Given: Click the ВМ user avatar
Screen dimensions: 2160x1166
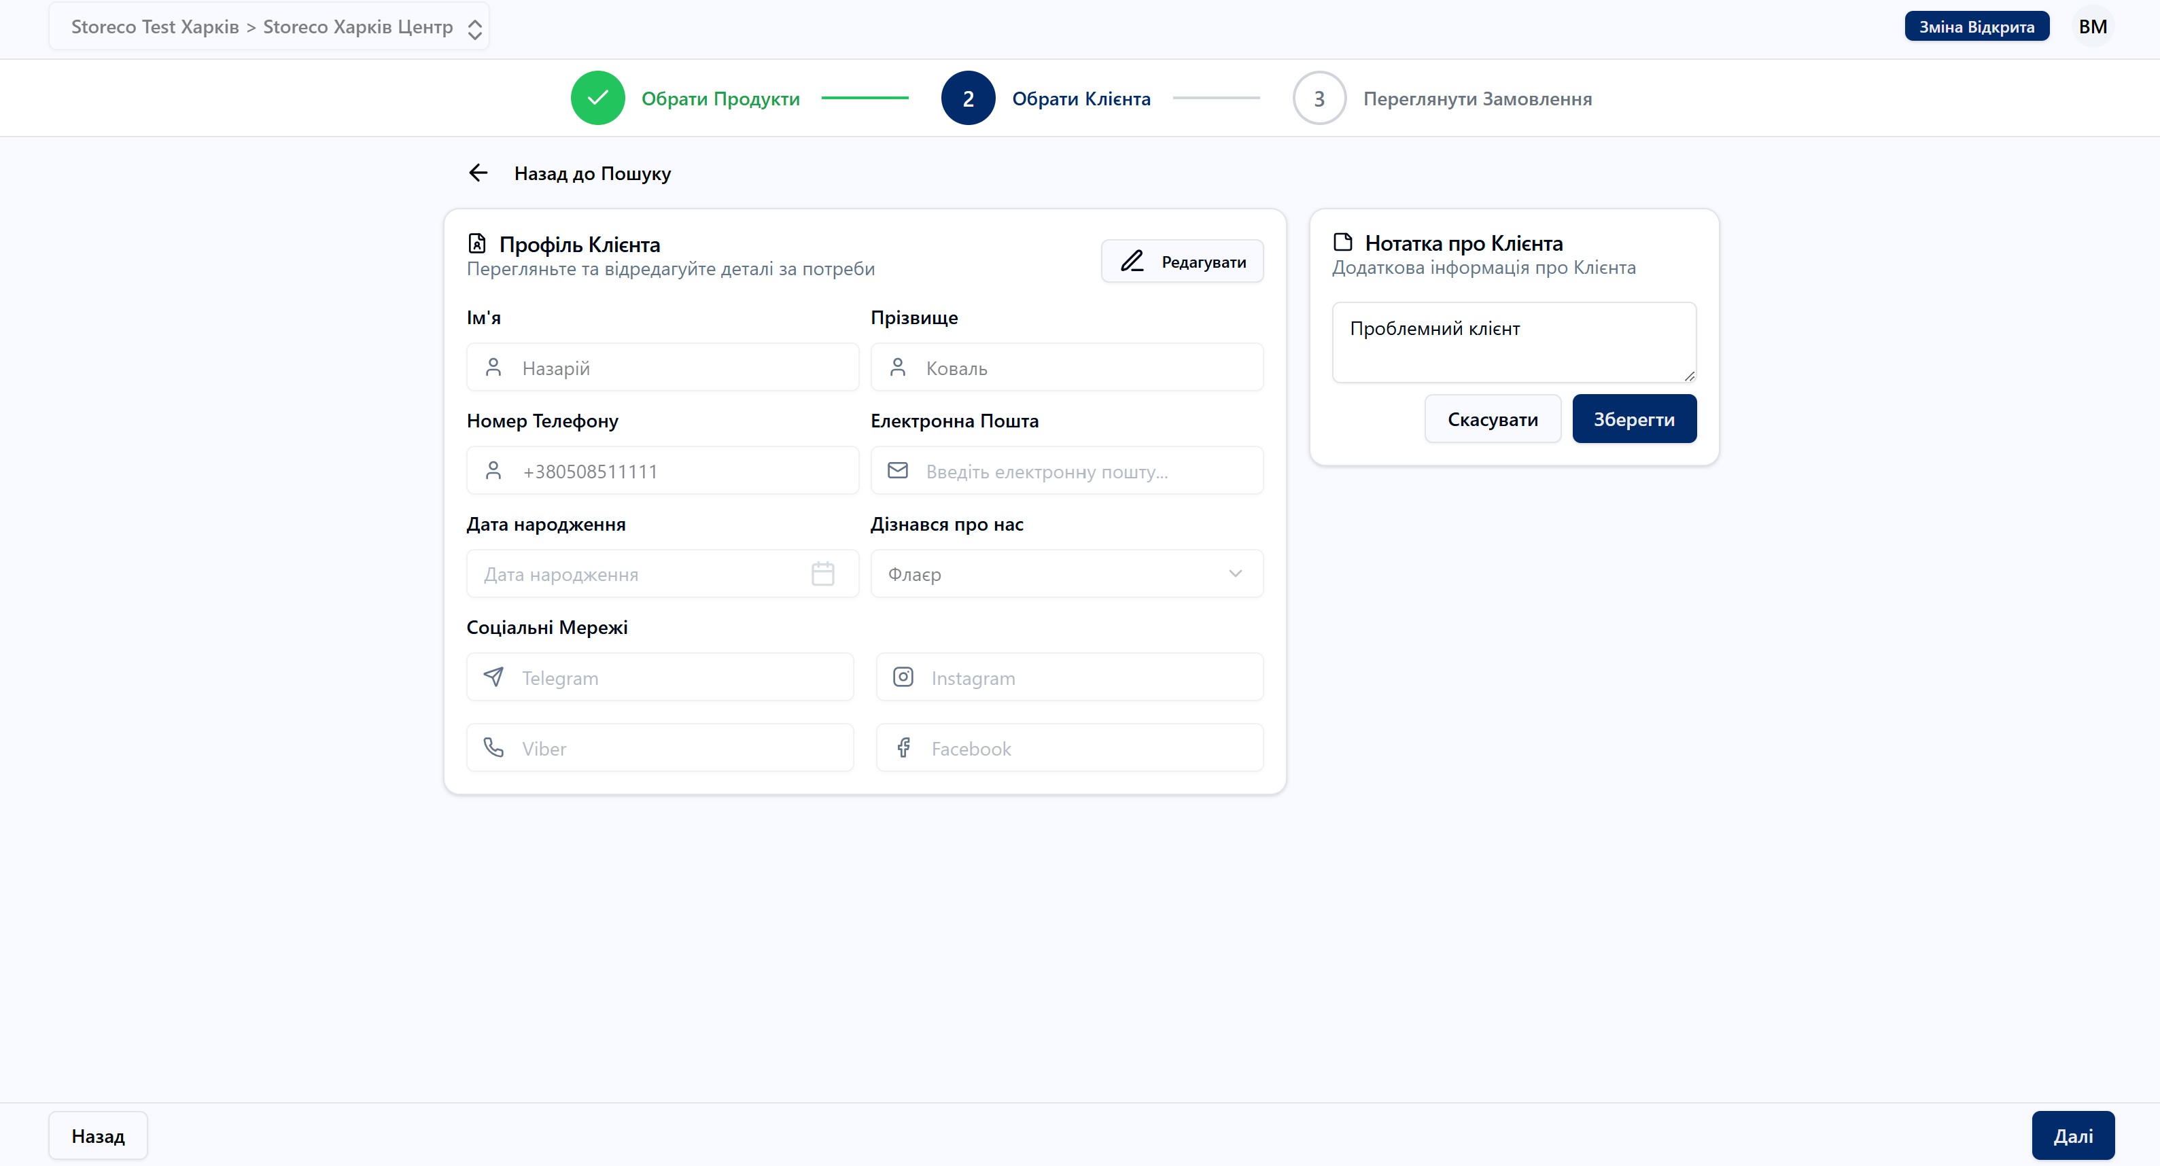Looking at the screenshot, I should click(2092, 26).
